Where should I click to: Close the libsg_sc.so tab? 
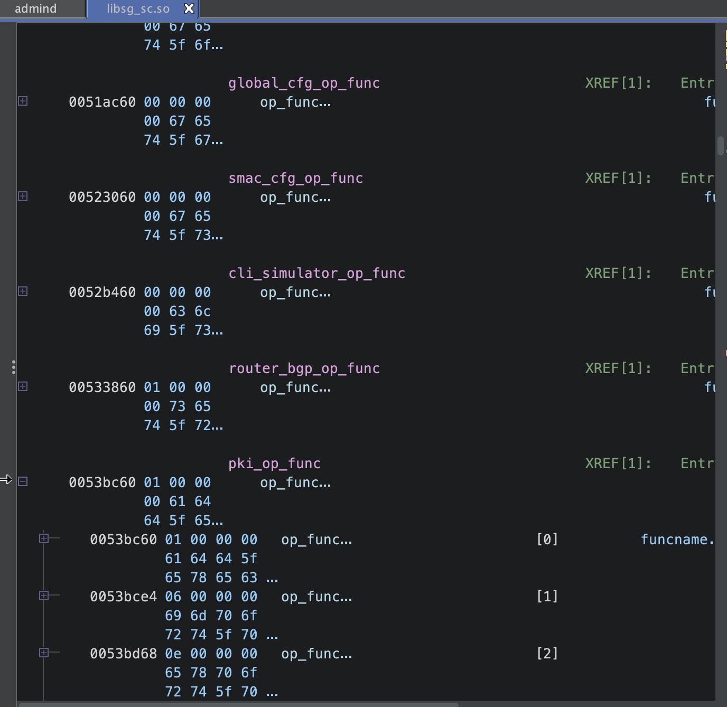pyautogui.click(x=189, y=8)
